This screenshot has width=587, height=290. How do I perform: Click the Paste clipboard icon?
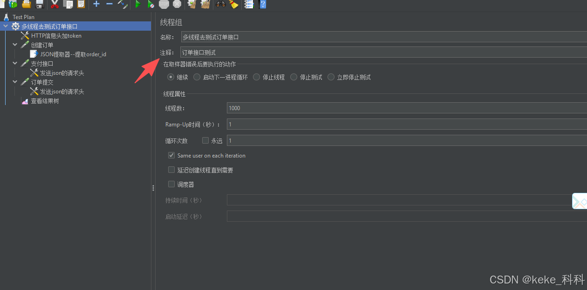[x=81, y=4]
